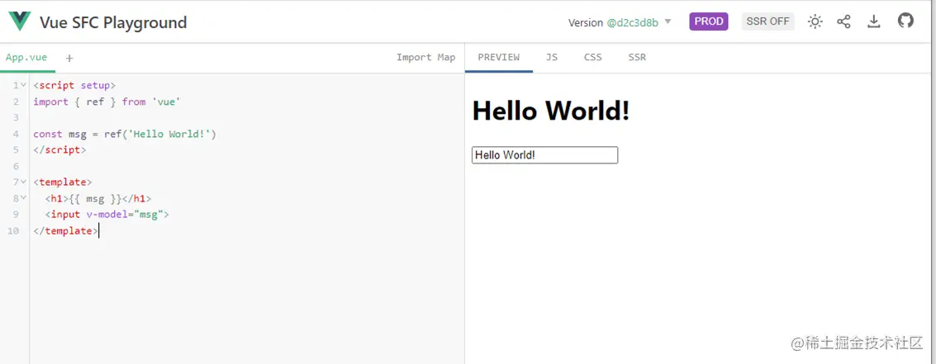Collapse fold arrow on line 8
Viewport: 936px width, 364px height.
[x=23, y=198]
